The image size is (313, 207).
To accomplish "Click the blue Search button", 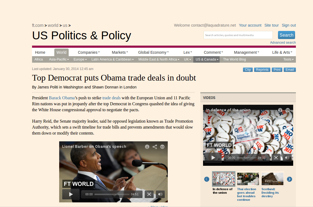I will point(286,35).
